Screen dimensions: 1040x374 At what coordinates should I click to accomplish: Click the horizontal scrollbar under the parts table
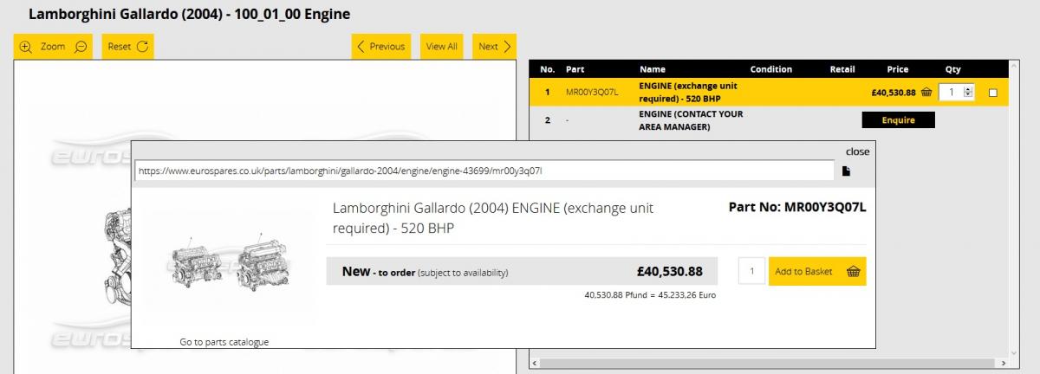(x=771, y=363)
